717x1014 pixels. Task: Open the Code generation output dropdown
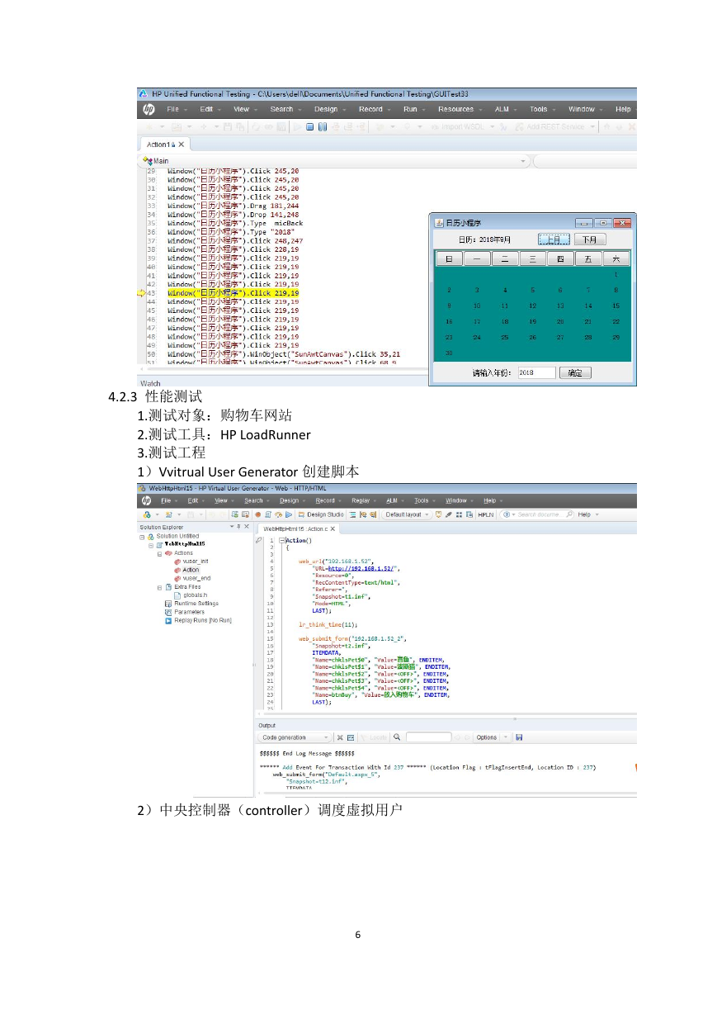coord(295,737)
